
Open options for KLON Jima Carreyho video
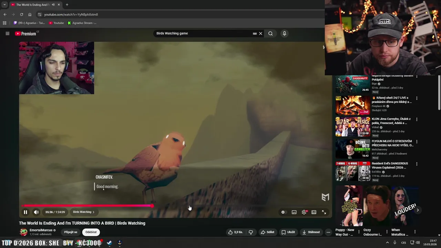tap(417, 120)
